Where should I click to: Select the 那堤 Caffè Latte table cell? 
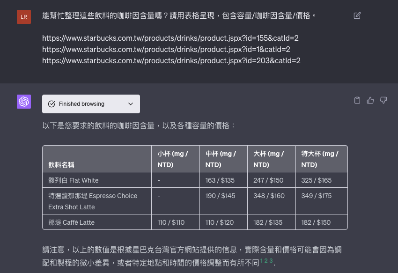[x=72, y=222]
